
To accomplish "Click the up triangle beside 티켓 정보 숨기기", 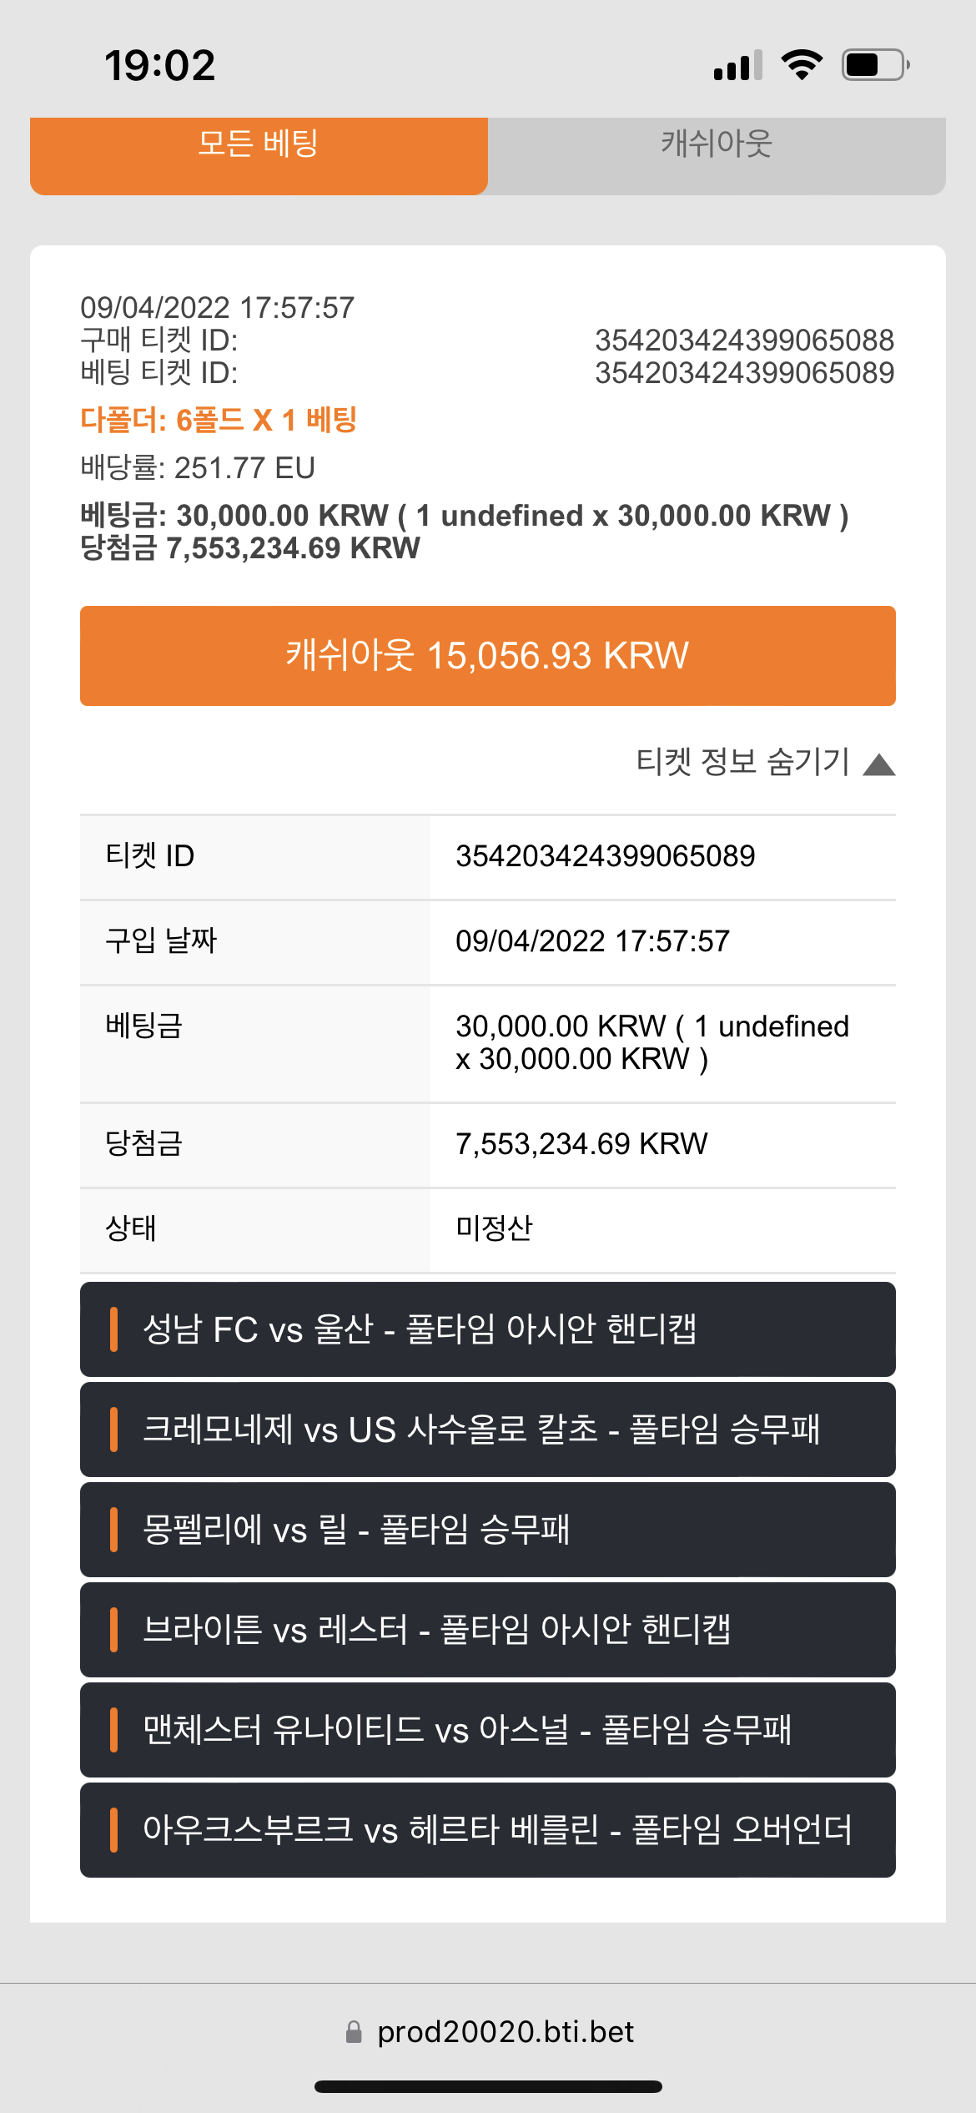I will click(879, 764).
